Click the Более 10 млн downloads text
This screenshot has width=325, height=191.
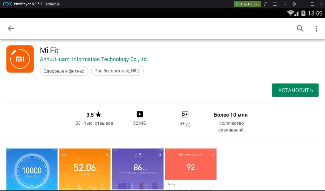click(x=231, y=115)
